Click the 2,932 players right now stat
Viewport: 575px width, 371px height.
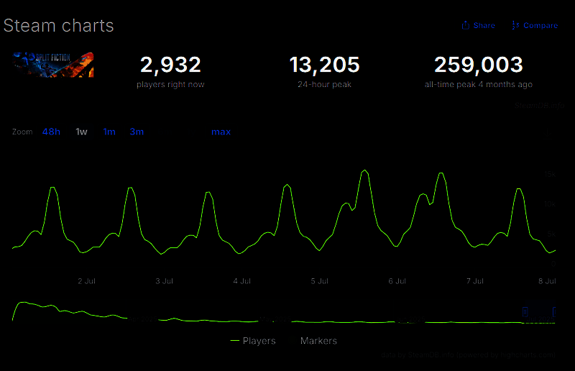click(170, 65)
